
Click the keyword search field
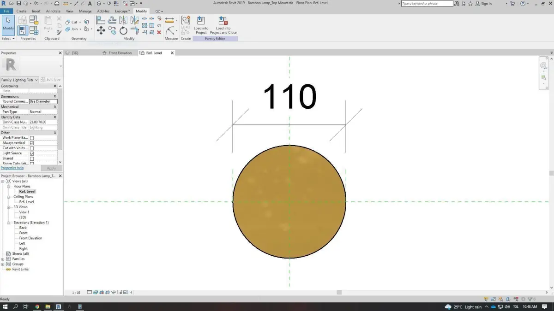(427, 3)
